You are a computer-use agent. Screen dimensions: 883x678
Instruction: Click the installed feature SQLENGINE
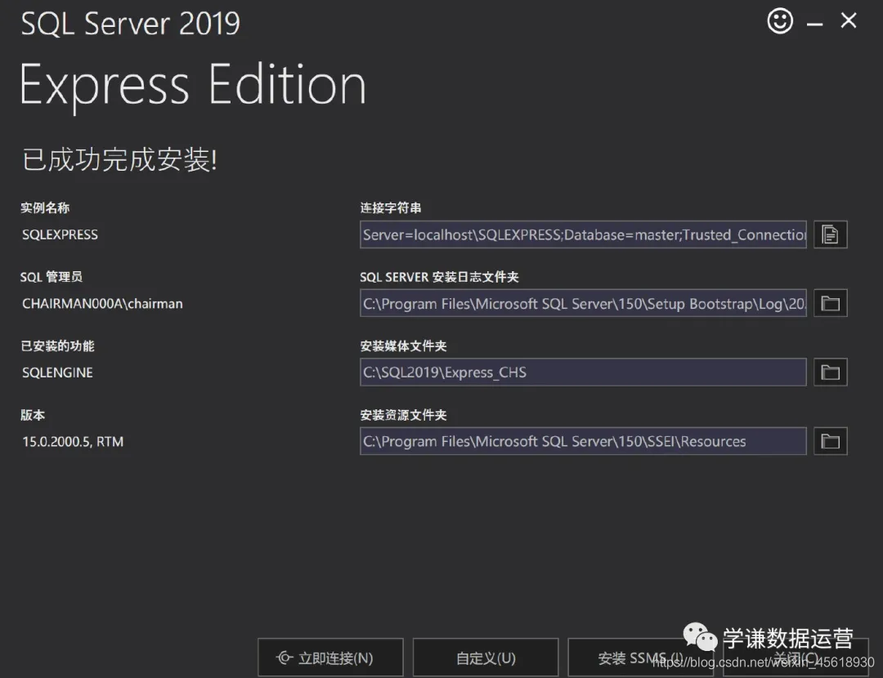tap(57, 372)
